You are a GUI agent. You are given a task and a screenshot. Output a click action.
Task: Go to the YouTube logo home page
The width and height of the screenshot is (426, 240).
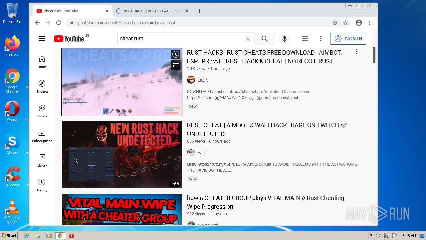tap(69, 39)
